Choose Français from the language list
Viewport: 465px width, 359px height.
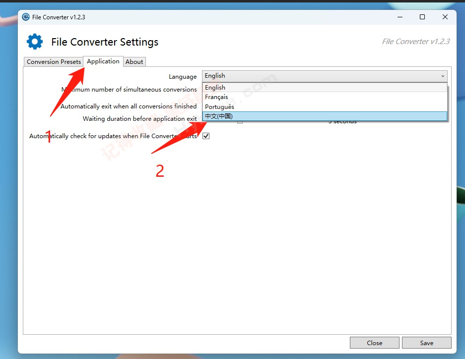[x=325, y=97]
